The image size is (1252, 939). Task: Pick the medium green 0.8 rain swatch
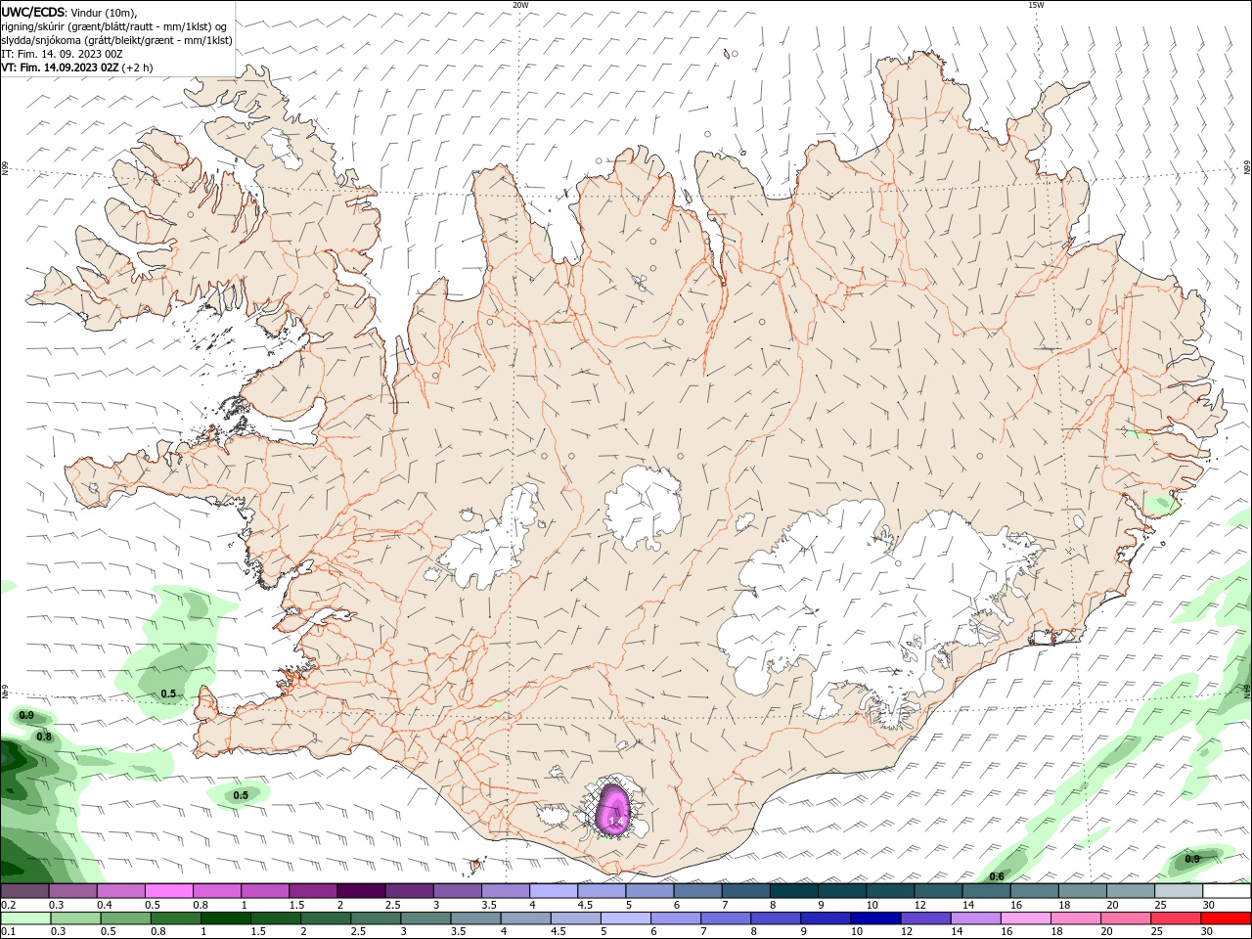[x=175, y=917]
